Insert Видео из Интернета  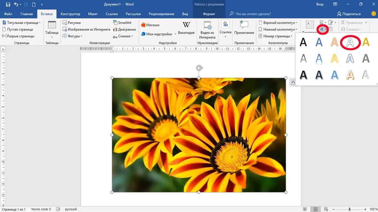207,30
